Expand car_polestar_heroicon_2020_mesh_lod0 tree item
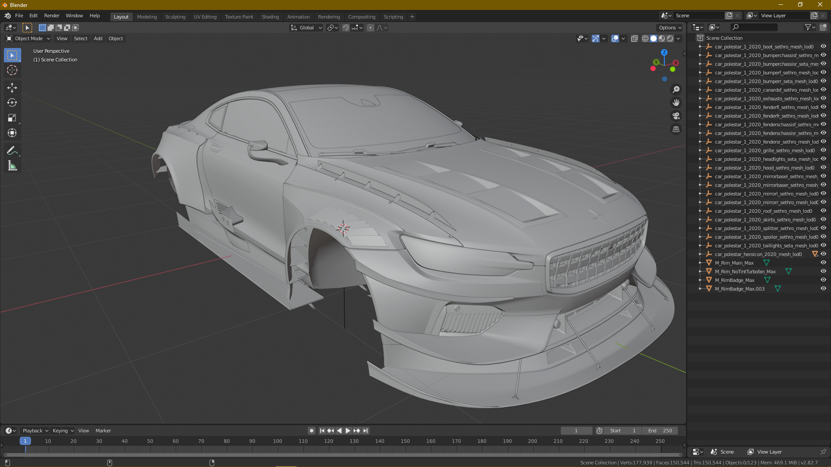This screenshot has width=831, height=467. click(699, 254)
